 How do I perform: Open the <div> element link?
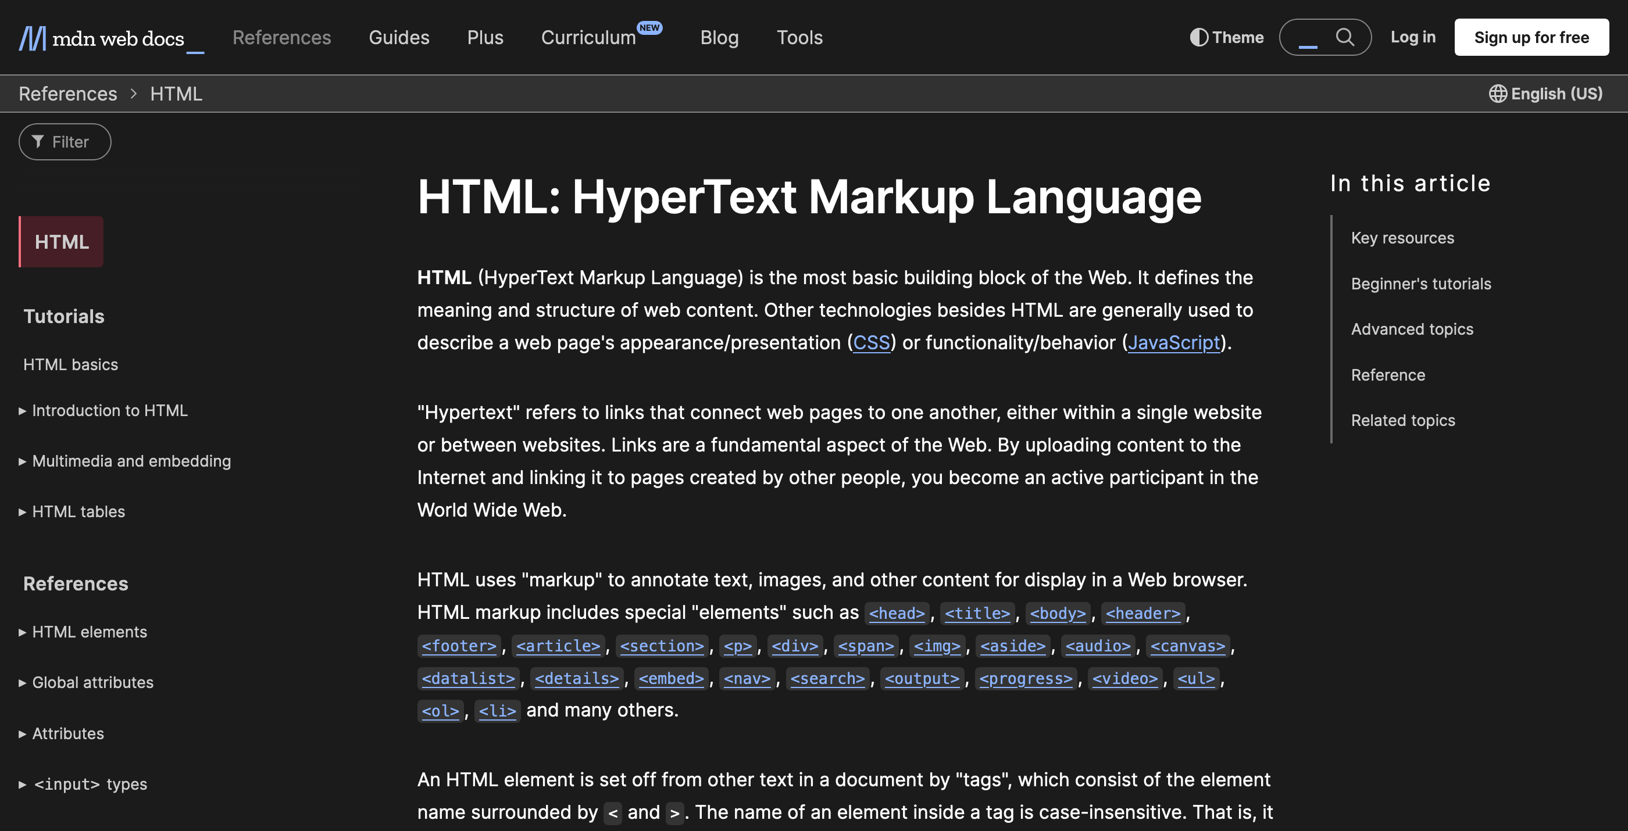click(x=795, y=646)
